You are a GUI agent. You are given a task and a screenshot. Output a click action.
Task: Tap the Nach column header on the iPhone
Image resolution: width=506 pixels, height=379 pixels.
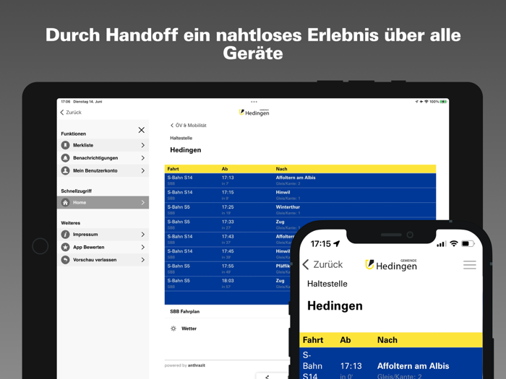click(x=387, y=340)
